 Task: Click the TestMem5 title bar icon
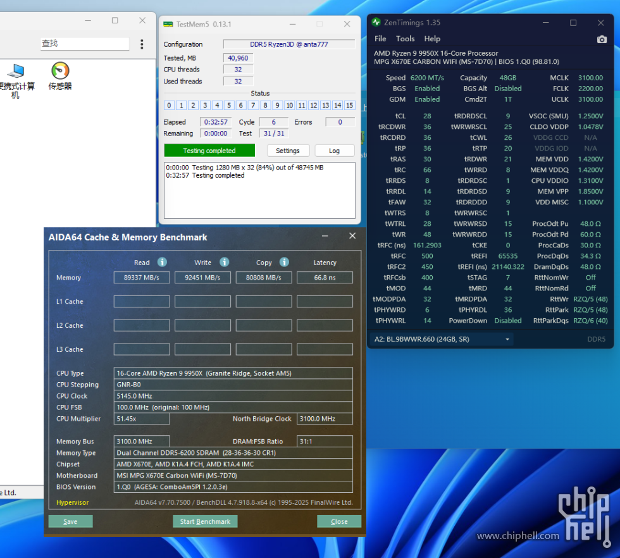[x=168, y=25]
